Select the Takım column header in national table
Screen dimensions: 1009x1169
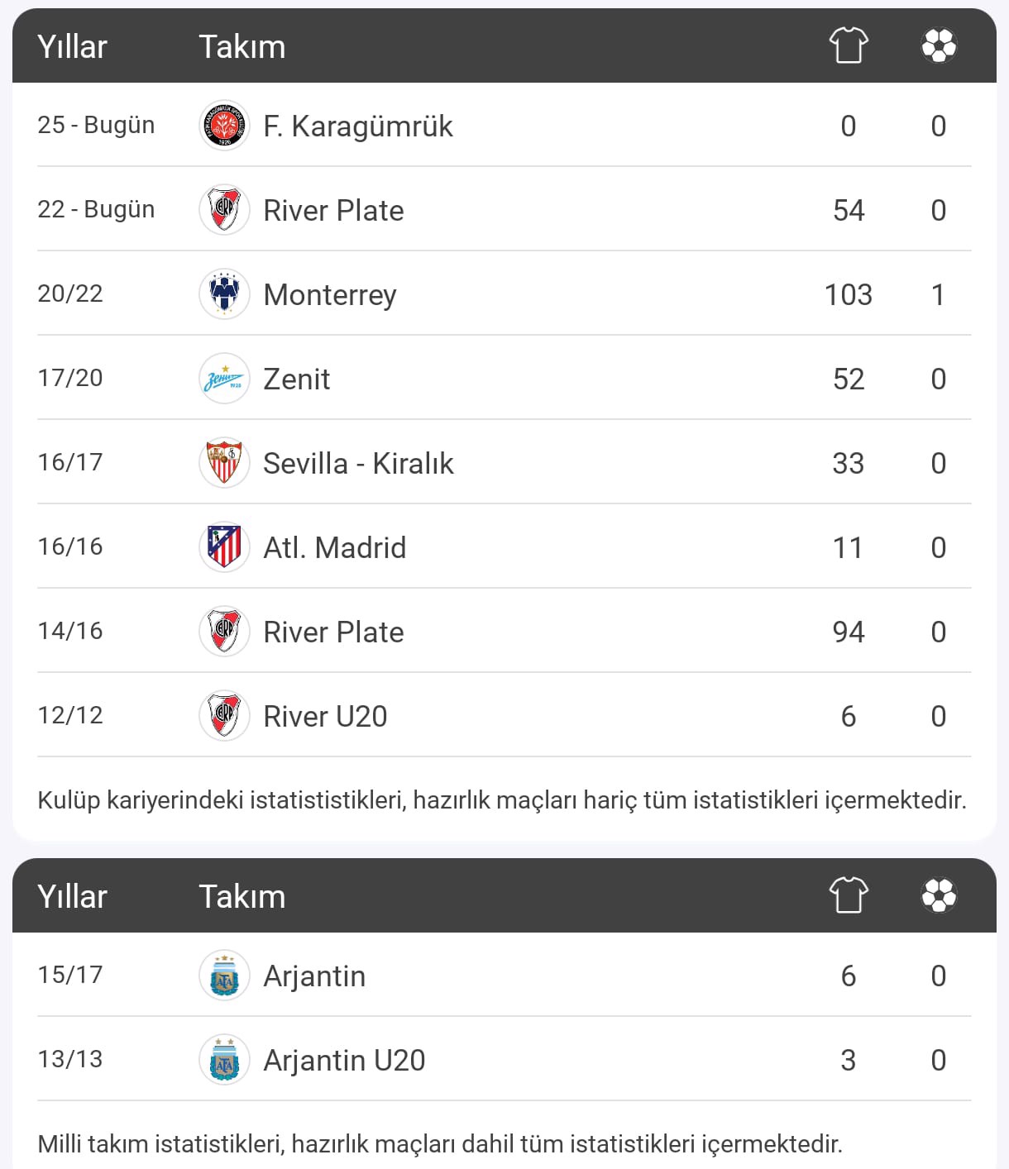pyautogui.click(x=242, y=897)
